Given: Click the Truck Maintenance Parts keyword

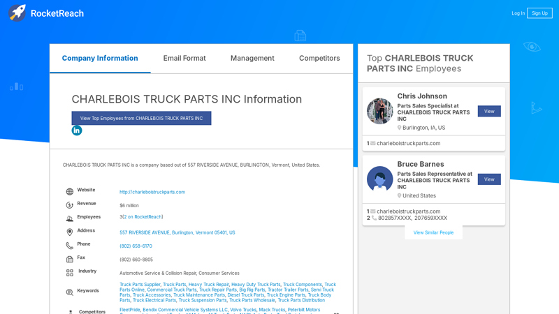Looking at the screenshot, I should coord(199,294).
